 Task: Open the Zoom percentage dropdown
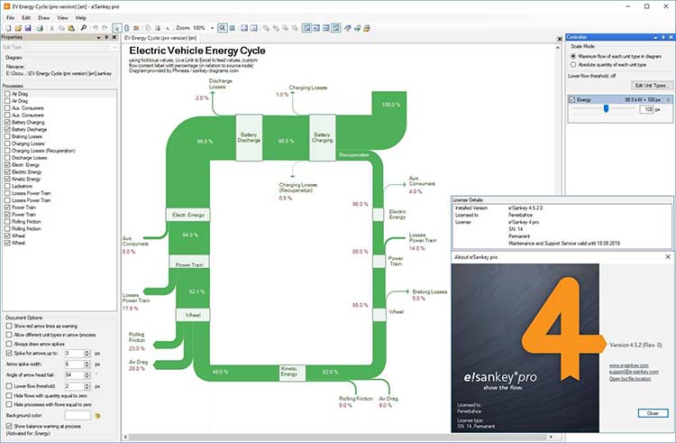click(x=212, y=28)
